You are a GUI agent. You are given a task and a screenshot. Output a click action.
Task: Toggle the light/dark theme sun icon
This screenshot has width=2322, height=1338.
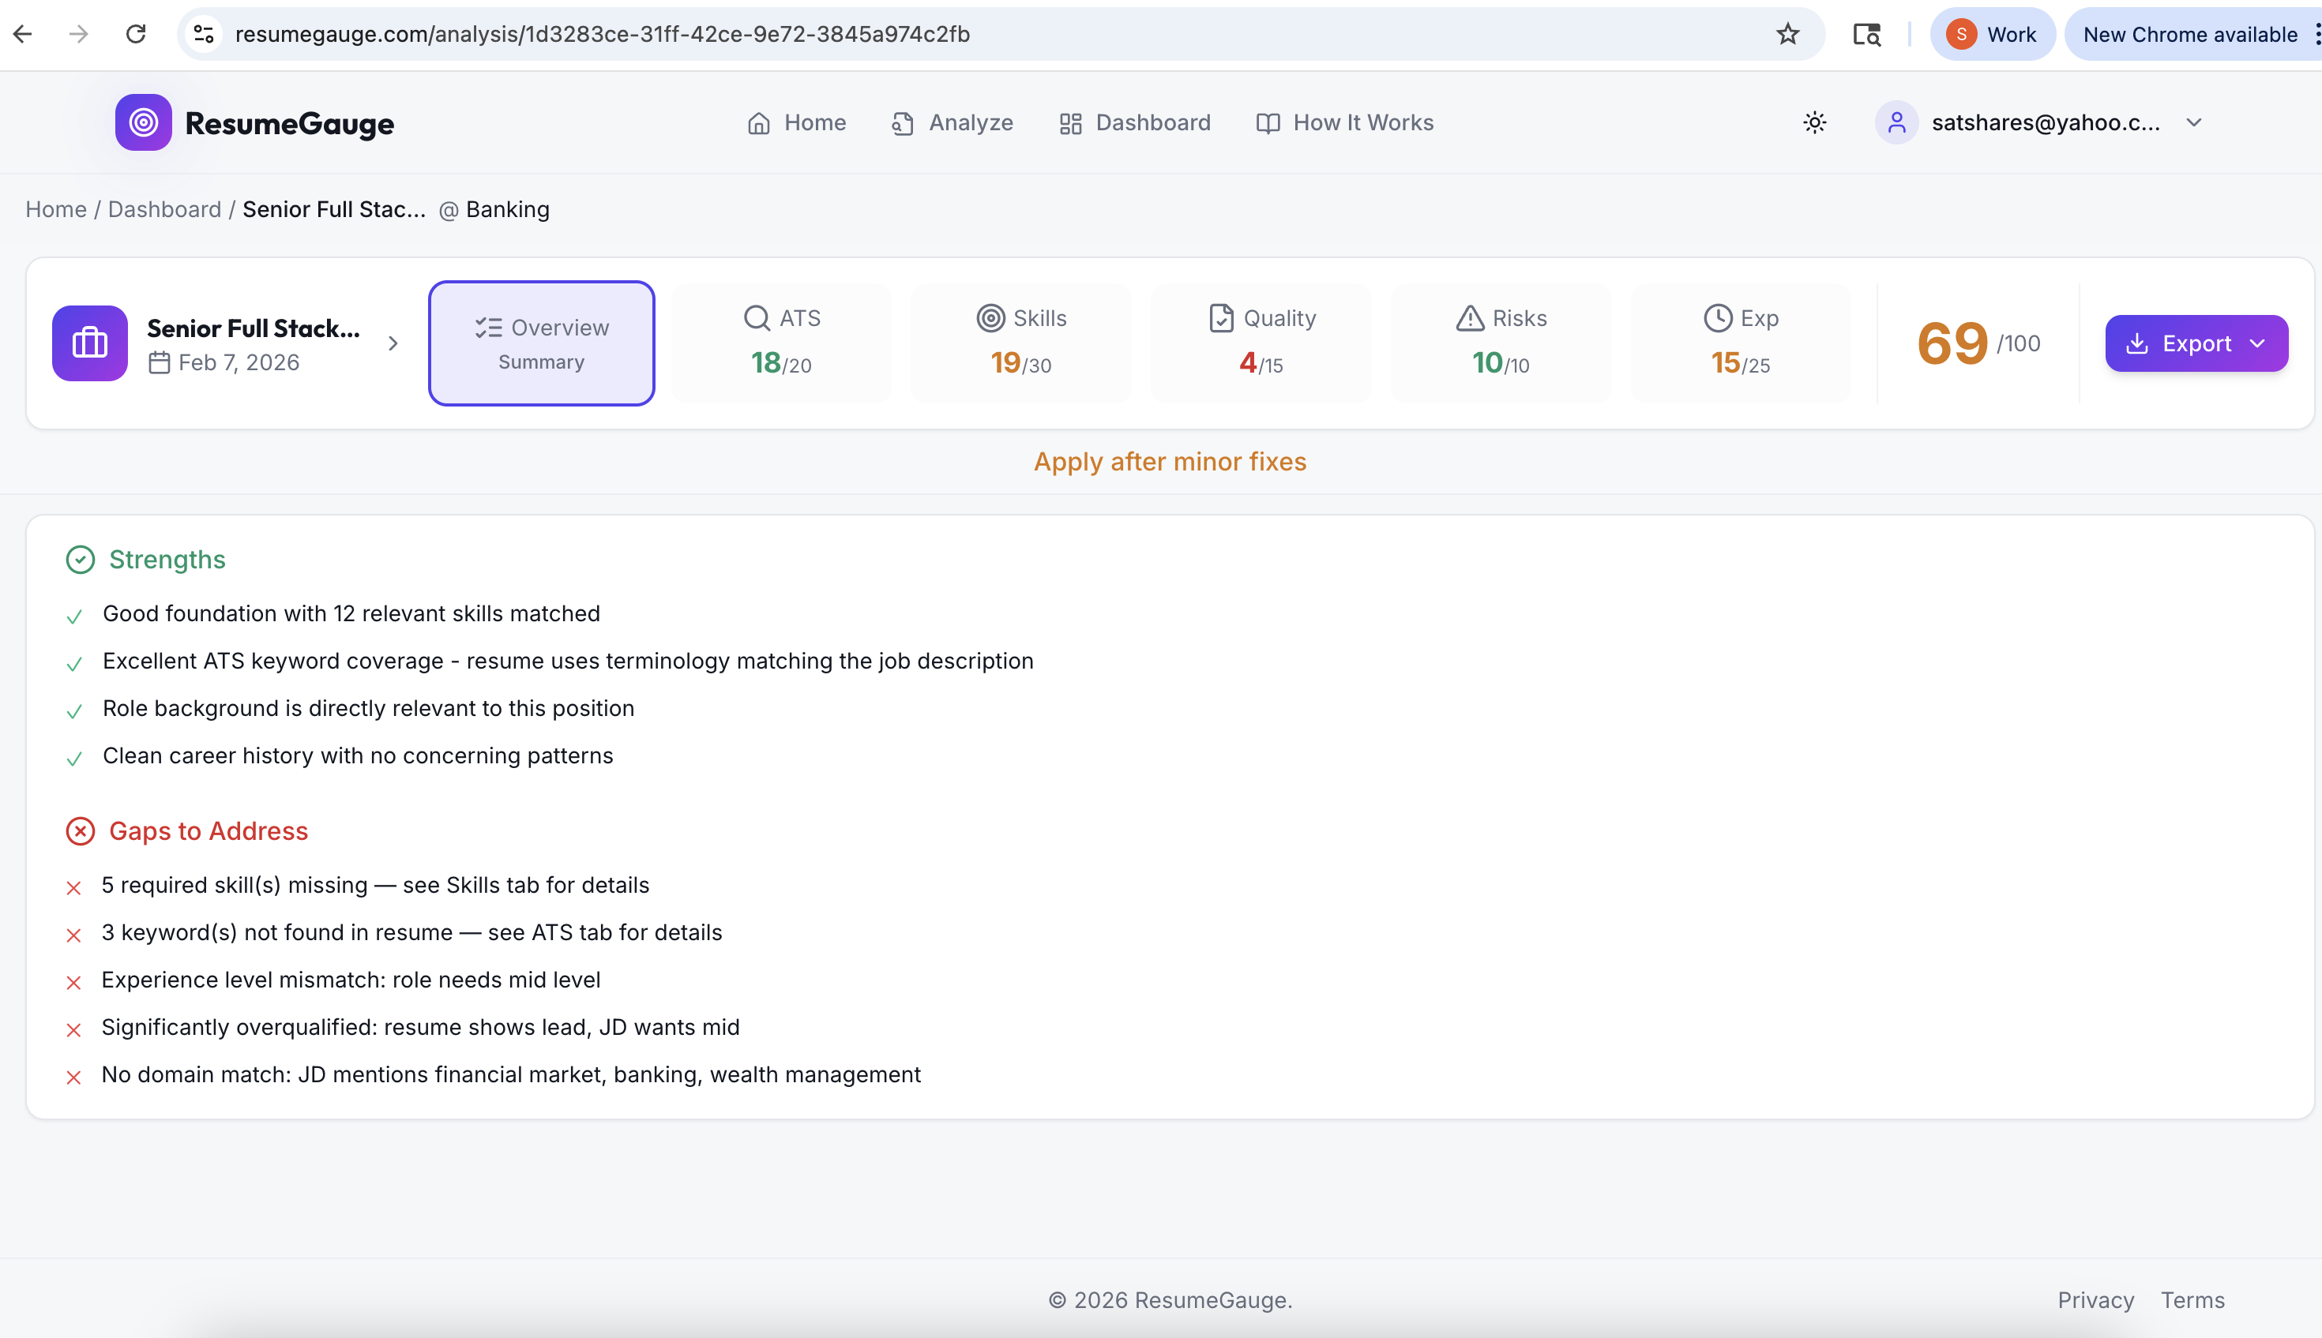(1815, 122)
